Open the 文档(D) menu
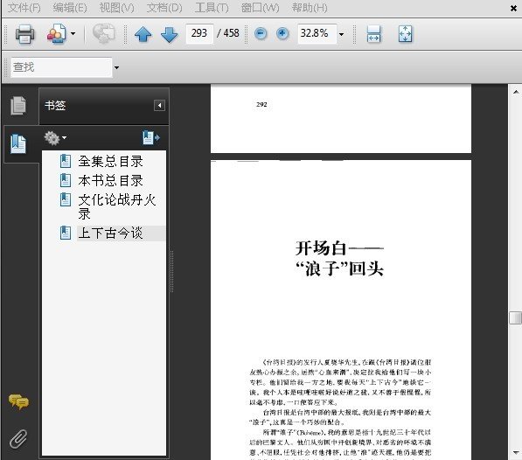 [164, 7]
